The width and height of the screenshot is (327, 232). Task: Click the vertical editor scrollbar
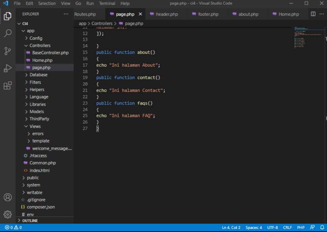[324, 71]
